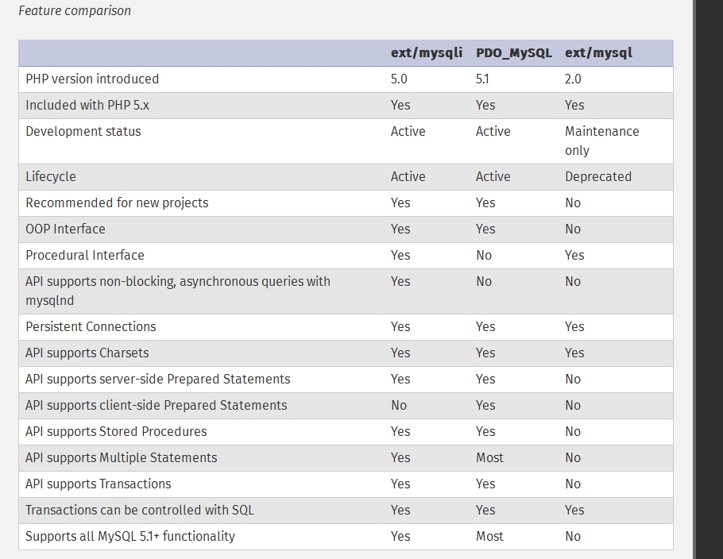Click 'Supports all MySQL 5.1+ functionality' label

click(x=130, y=538)
